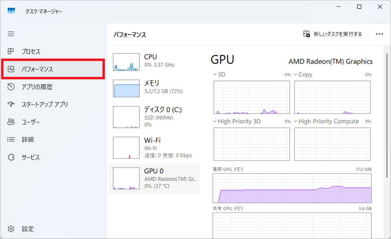Expand the High Priority 3D dropdown
The height and width of the screenshot is (239, 391).
pos(215,122)
